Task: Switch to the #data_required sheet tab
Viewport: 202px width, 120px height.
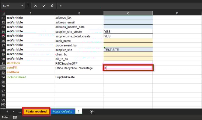Action: [x=36, y=111]
